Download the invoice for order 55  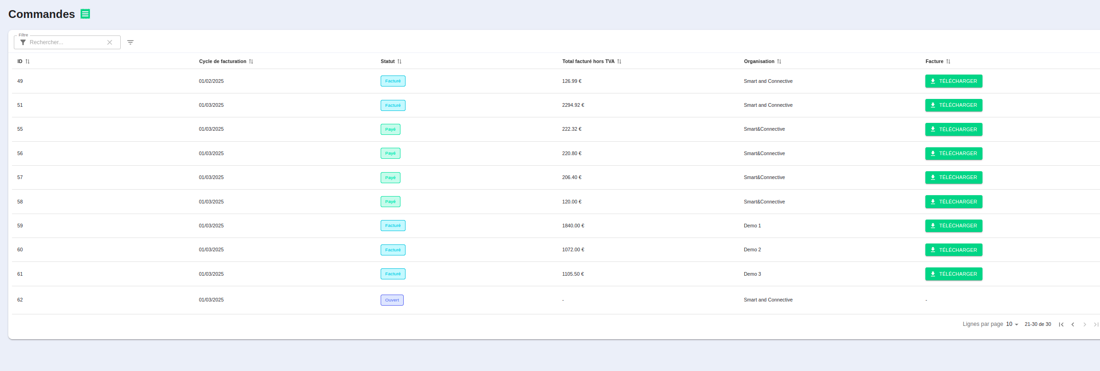[x=953, y=129]
